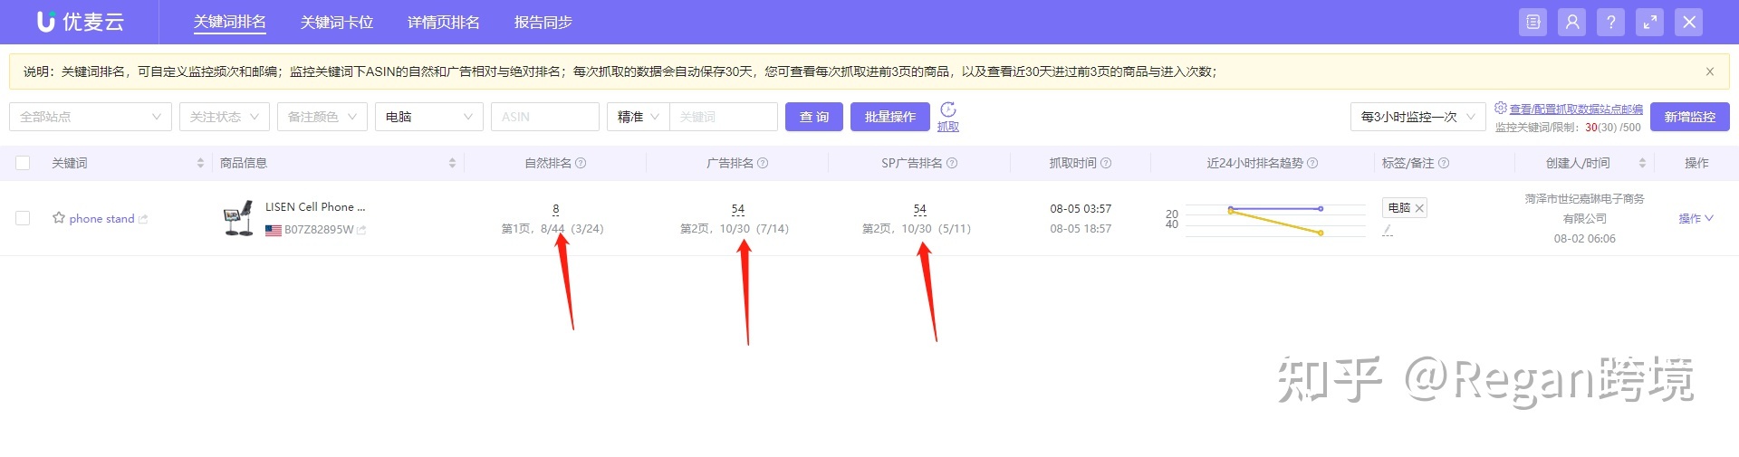Click the ASIN input field

click(544, 117)
